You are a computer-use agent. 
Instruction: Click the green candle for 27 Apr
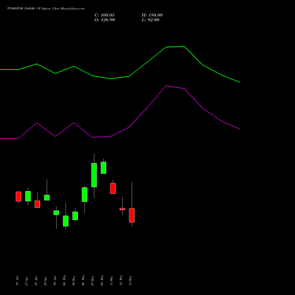[28, 196]
